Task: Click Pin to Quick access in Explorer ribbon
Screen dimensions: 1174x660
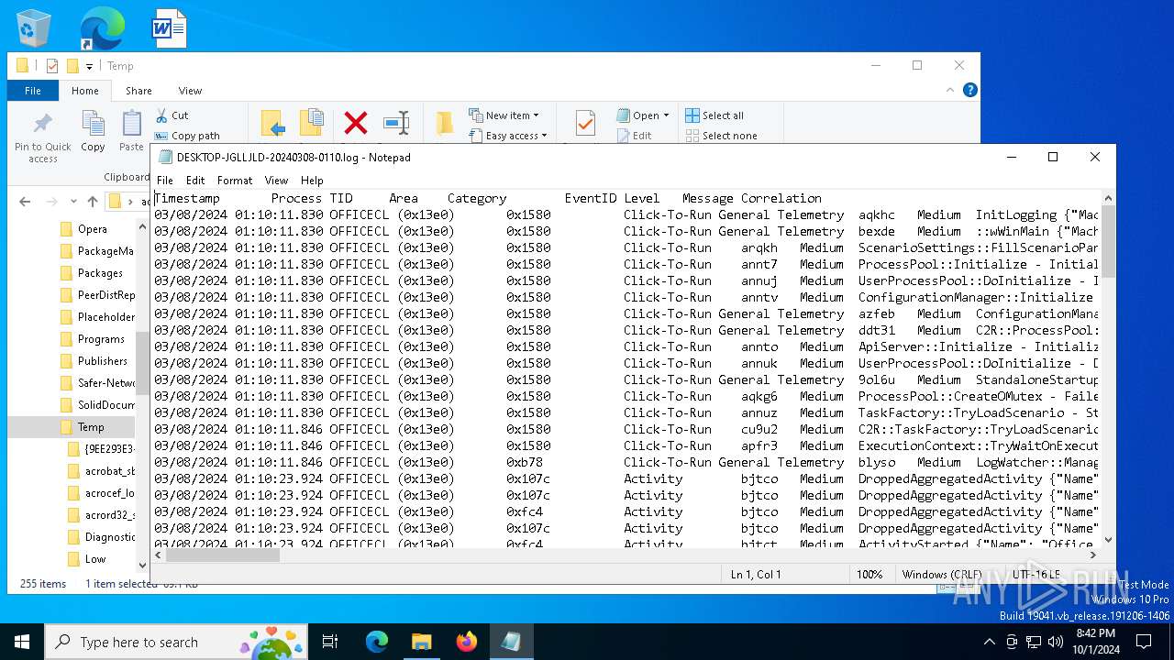Action: (42, 137)
